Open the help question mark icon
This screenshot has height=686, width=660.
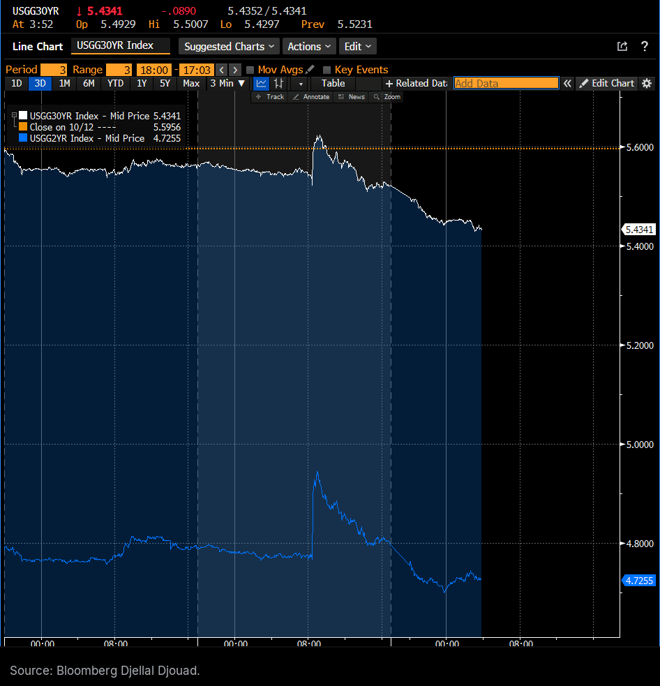tap(644, 46)
